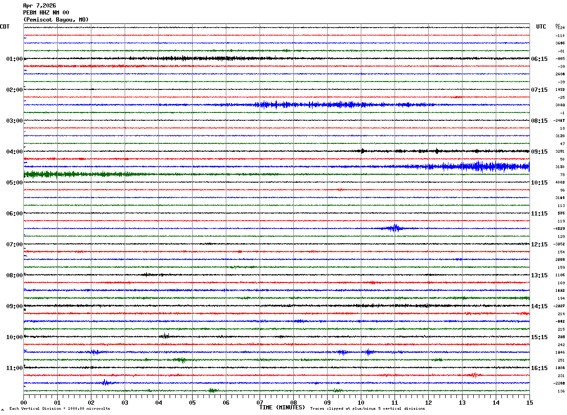This screenshot has width=567, height=415.
Task: Click the "TIME (MINUTES)" axis title
Action: coord(282,408)
